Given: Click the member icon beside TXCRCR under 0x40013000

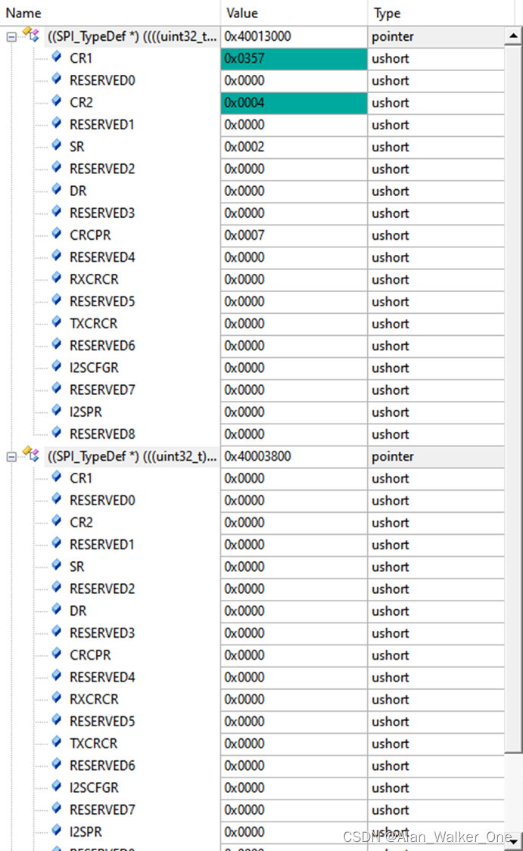Looking at the screenshot, I should (x=57, y=321).
